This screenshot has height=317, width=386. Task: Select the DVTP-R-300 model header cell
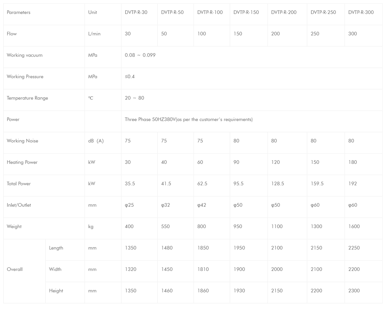(361, 12)
